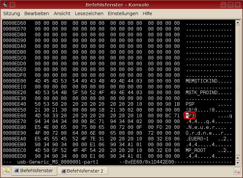Open the Sitzung menu

[x=12, y=13]
